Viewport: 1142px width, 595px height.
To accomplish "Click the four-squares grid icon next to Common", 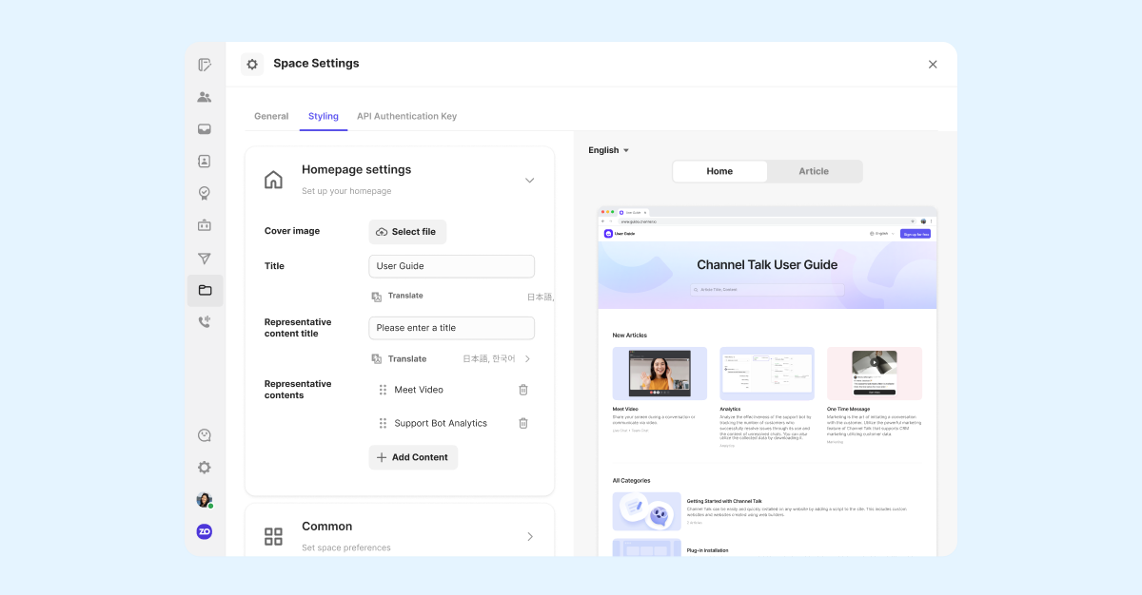I will pyautogui.click(x=273, y=536).
